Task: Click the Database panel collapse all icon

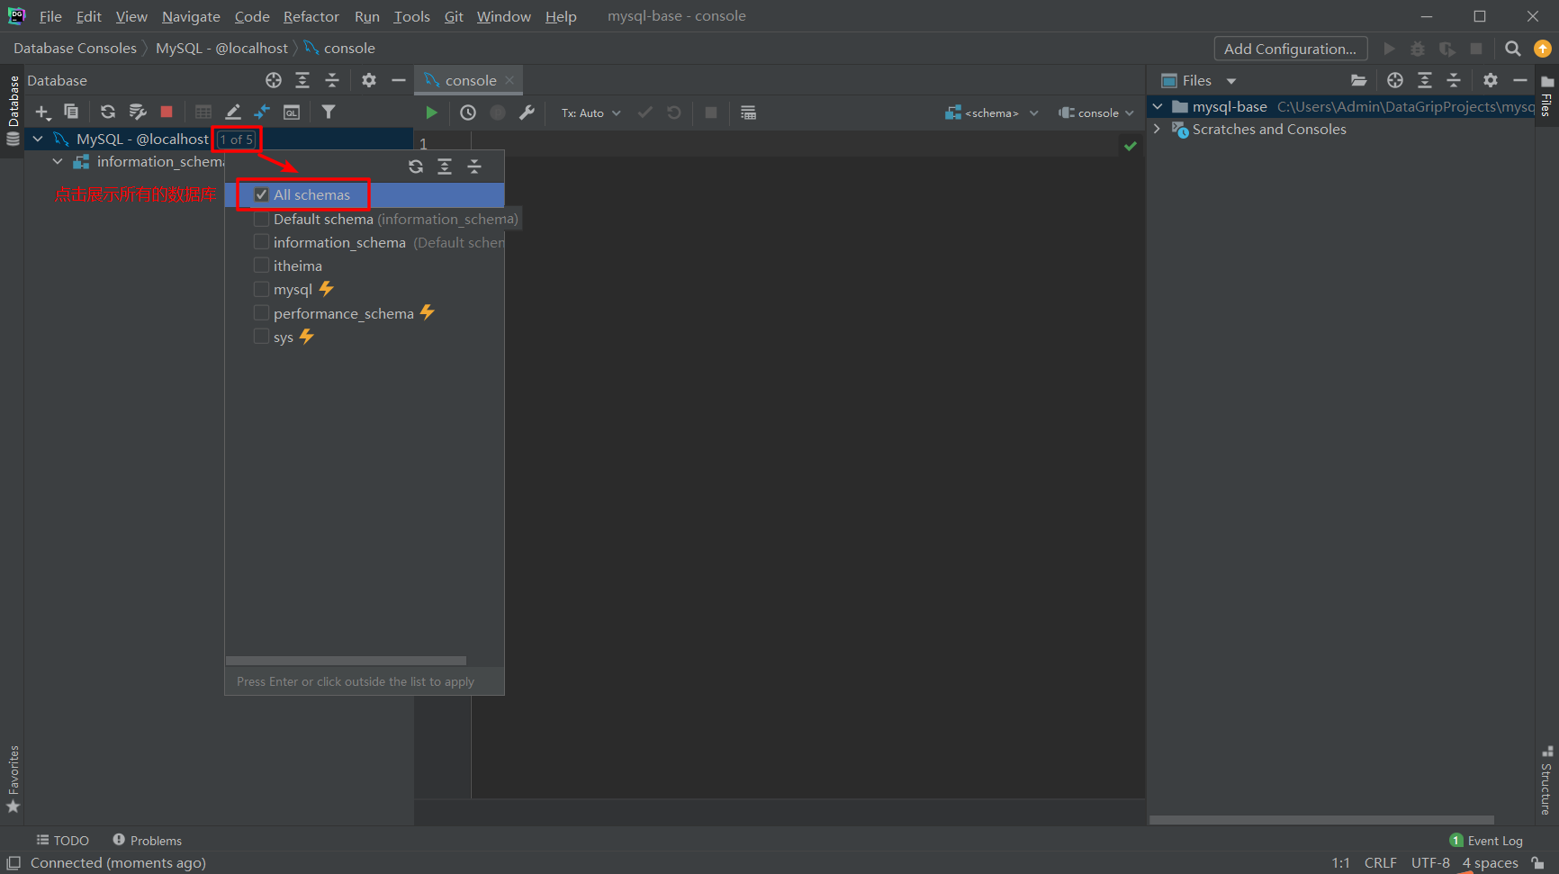Action: [332, 80]
